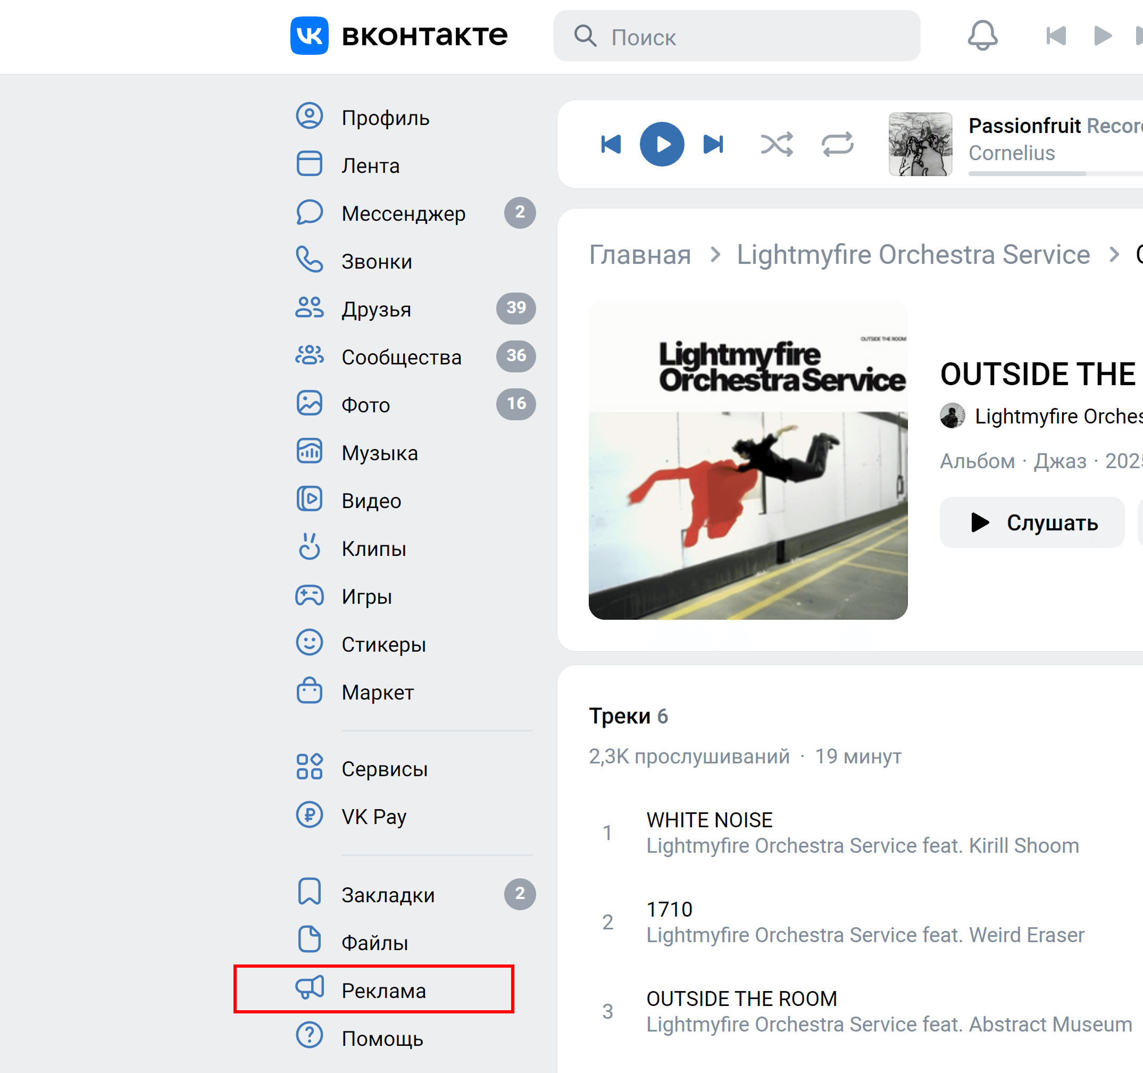This screenshot has width=1143, height=1073.
Task: Click the Поиск search field
Action: point(737,36)
